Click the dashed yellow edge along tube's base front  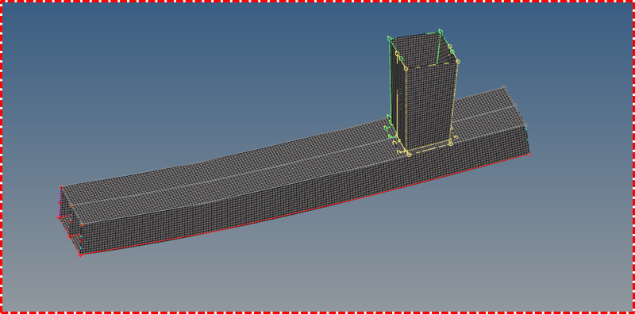pos(429,148)
